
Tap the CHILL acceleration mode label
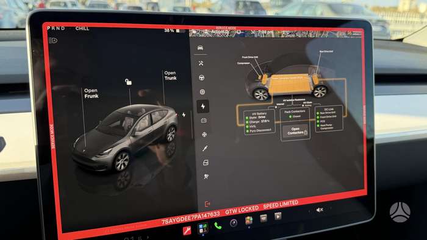82,28
